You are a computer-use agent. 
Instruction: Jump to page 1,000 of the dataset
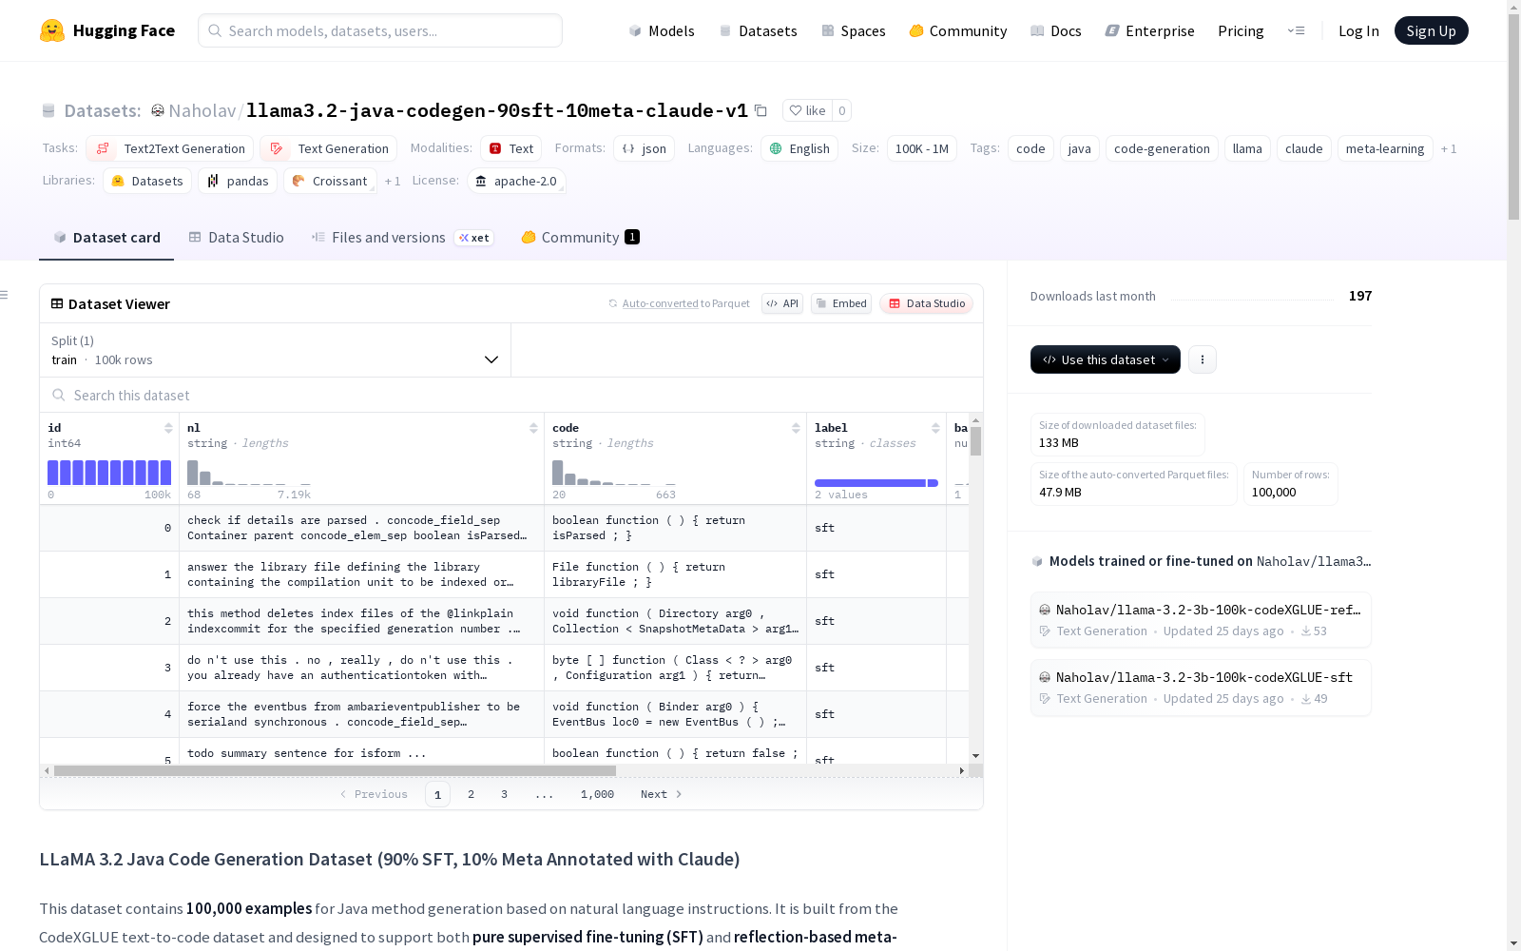point(597,794)
